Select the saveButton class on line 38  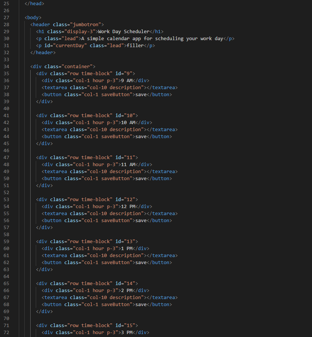117,94
